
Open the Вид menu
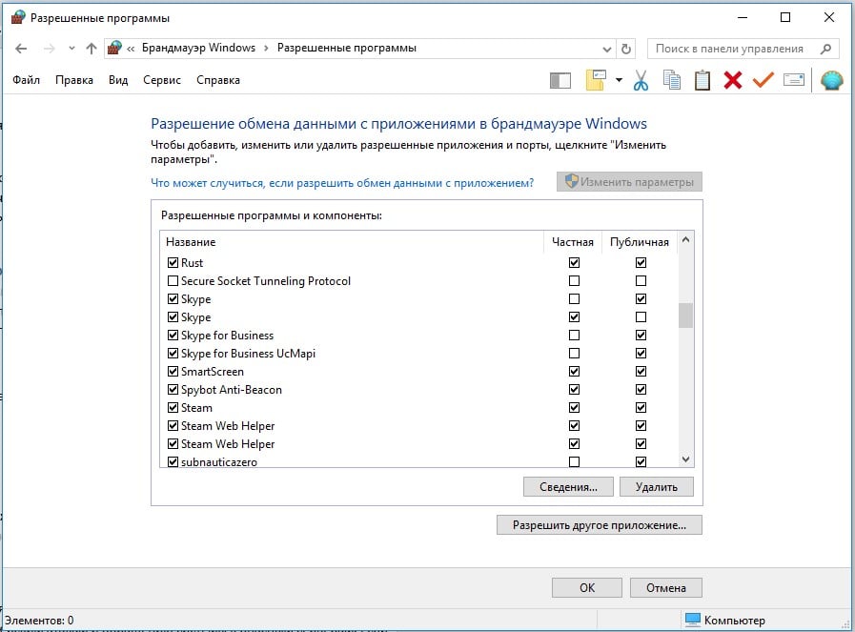[118, 80]
